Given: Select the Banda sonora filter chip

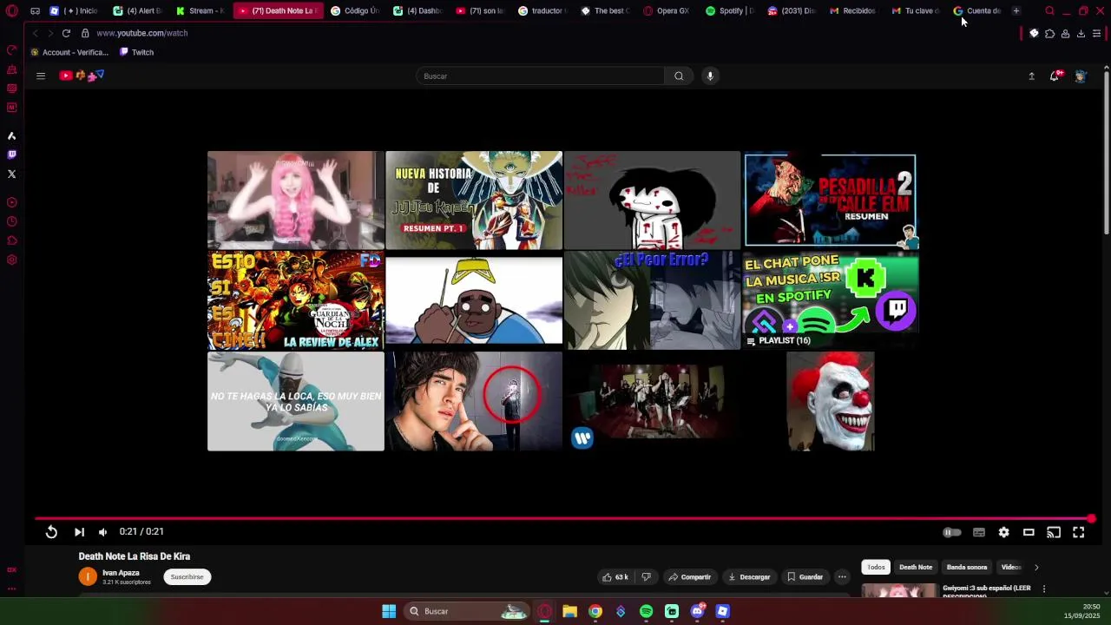Looking at the screenshot, I should tap(967, 568).
